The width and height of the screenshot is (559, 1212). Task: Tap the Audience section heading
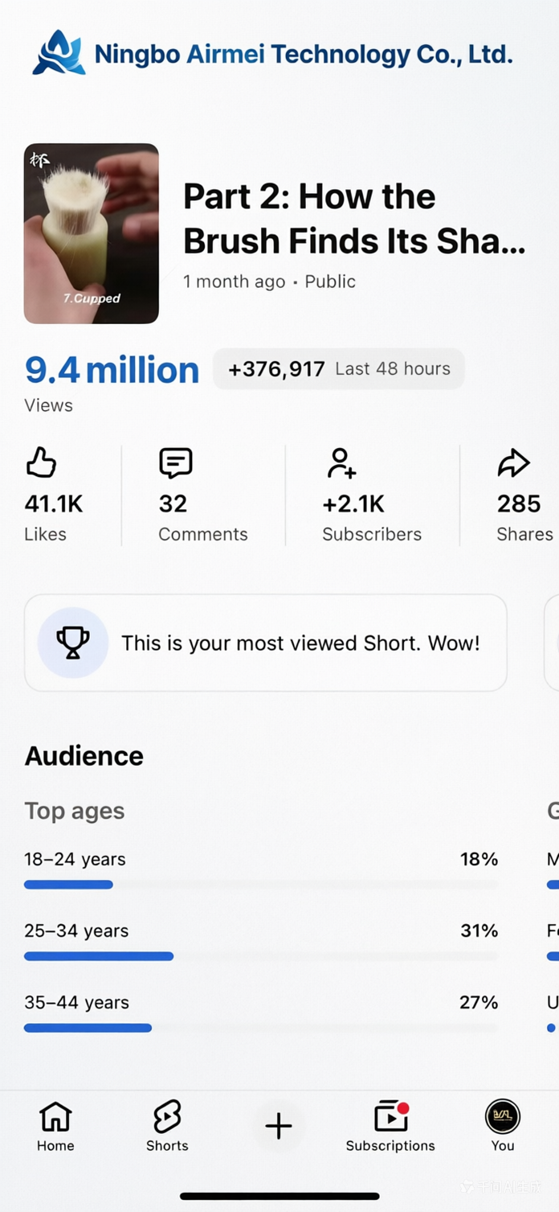84,756
